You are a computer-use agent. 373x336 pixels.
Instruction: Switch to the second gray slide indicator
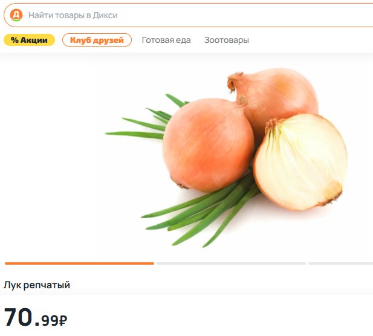pos(231,263)
